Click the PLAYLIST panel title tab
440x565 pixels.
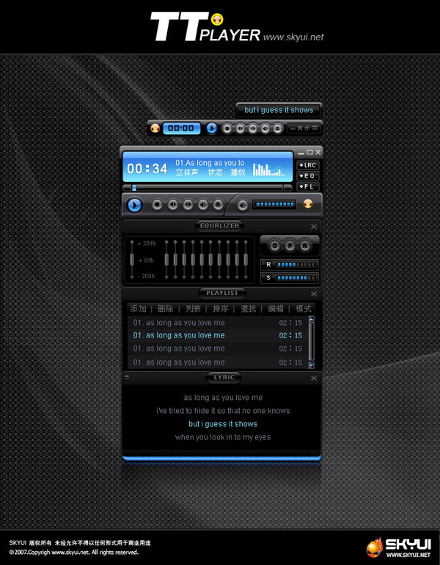point(222,293)
